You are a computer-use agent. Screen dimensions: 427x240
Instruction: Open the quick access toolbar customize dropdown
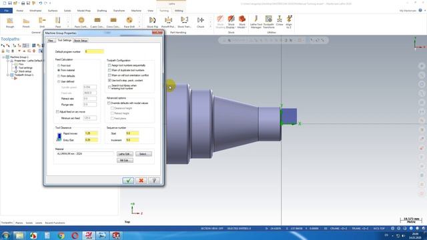click(50, 3)
